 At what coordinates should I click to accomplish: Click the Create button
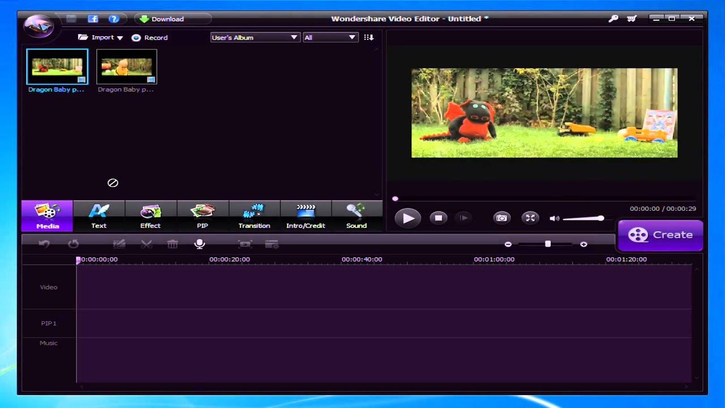click(660, 235)
